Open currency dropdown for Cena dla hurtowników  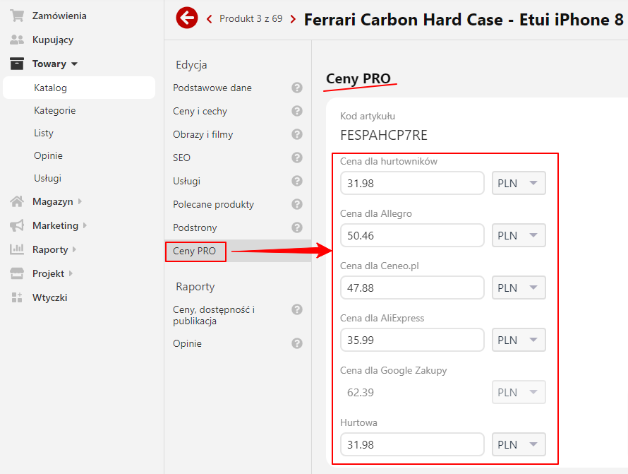tap(519, 183)
